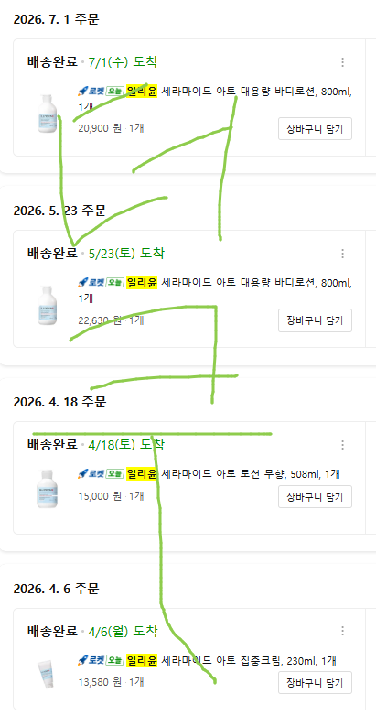Viewport: 376px width, 715px height.
Task: Open the three-dot menu for the 4/6 order
Action: click(343, 631)
